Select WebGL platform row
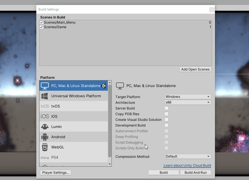Viewport: 249px width, 180px height. [73, 147]
